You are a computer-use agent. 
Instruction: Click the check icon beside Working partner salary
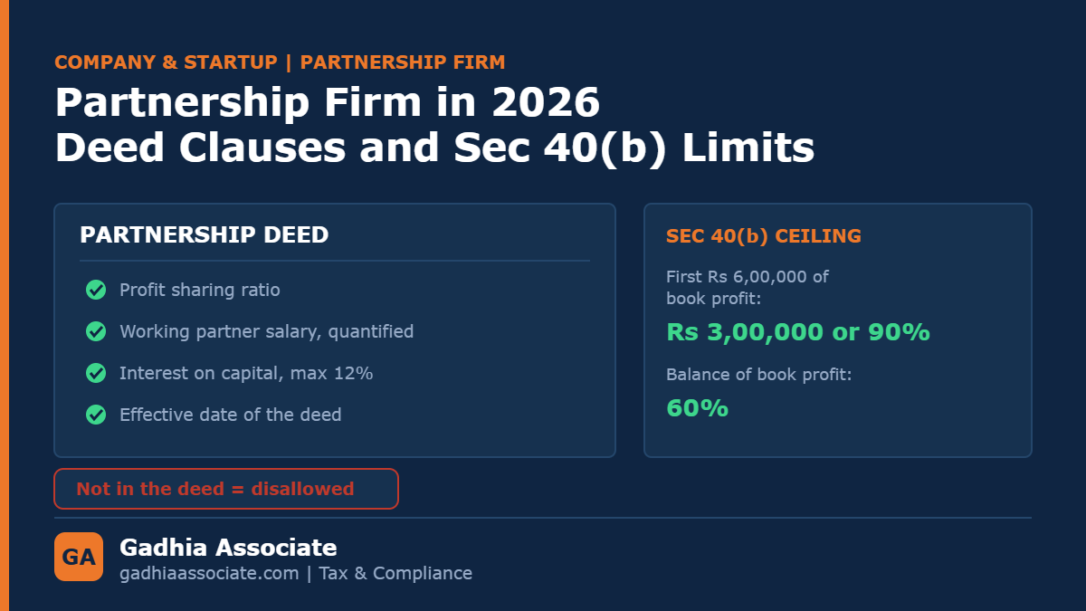coord(96,331)
